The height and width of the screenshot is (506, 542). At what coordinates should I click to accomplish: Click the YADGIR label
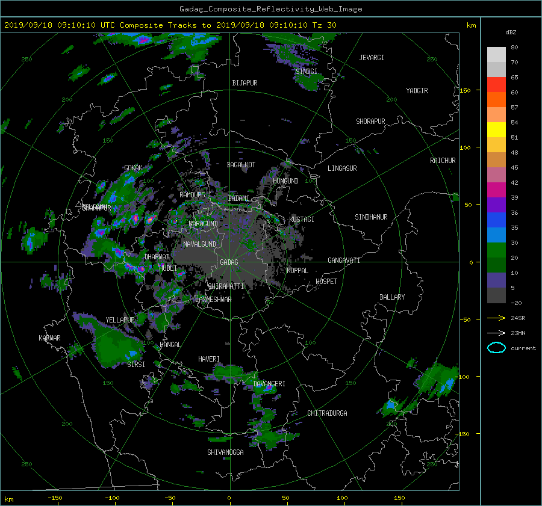pos(417,91)
